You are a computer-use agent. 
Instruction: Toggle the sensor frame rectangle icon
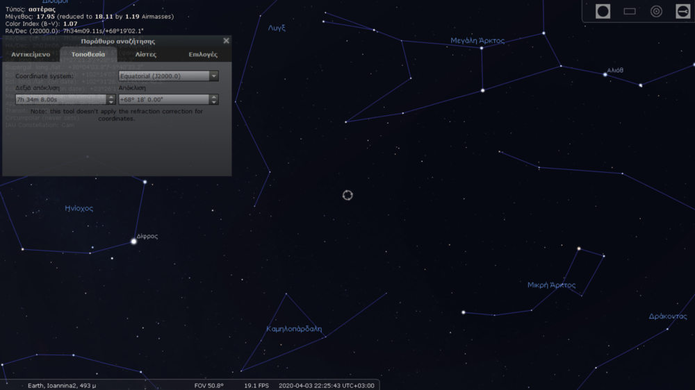pos(630,12)
